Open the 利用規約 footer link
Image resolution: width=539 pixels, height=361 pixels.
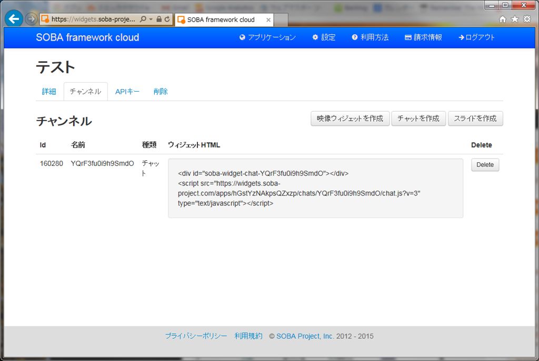click(x=248, y=336)
